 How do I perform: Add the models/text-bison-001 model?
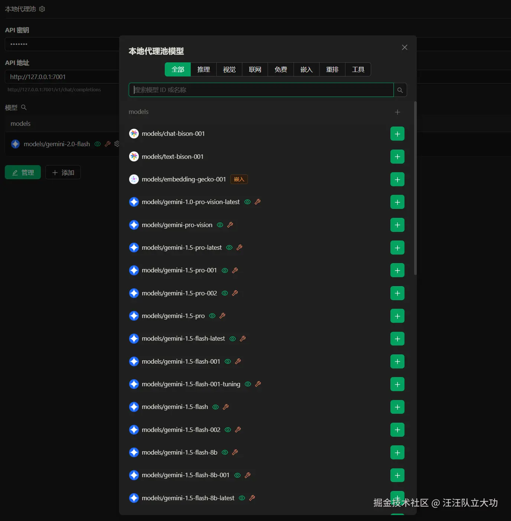tap(397, 157)
